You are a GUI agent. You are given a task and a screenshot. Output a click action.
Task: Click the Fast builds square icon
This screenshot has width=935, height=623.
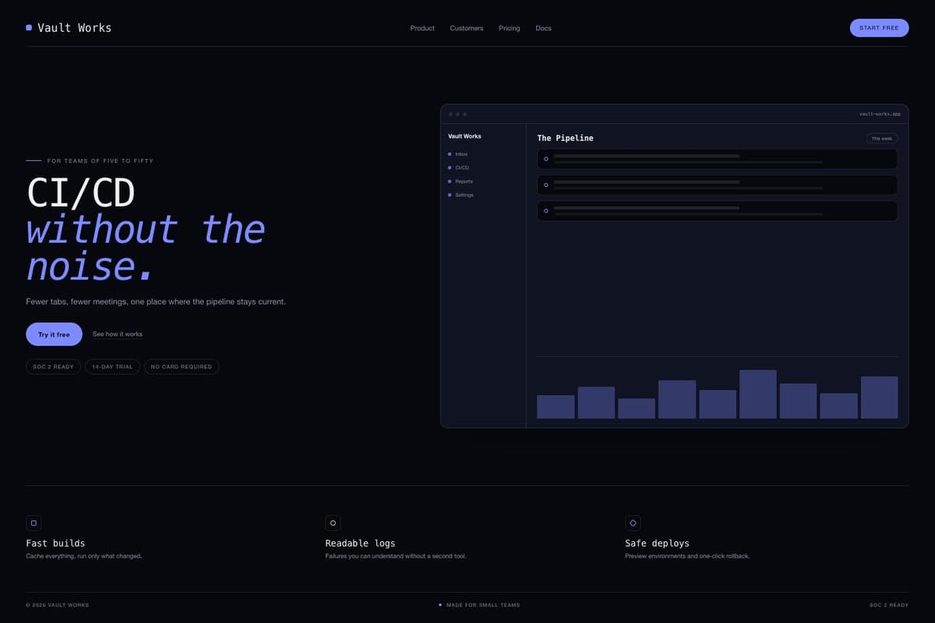[x=34, y=523]
